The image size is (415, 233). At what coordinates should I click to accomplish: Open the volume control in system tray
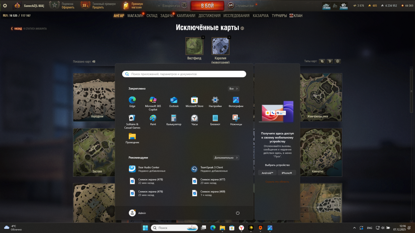point(382,228)
